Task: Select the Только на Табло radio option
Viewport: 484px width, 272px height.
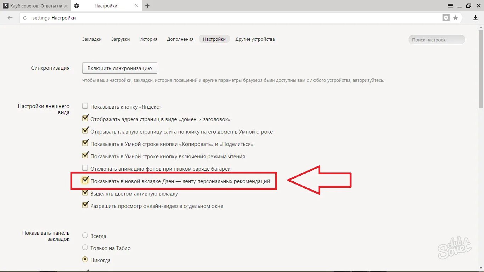Action: (x=85, y=248)
